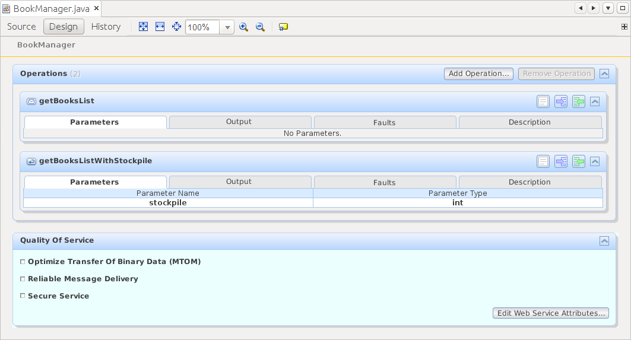Viewport: 631px width, 340px height.
Task: Open getBooksListWithStockpile Output tab
Action: pos(240,182)
